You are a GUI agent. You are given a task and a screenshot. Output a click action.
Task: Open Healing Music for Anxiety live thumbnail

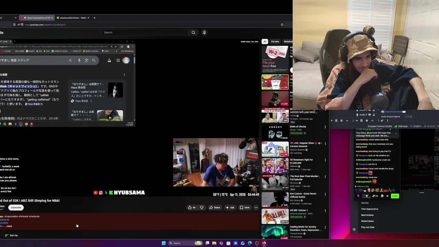(275, 232)
